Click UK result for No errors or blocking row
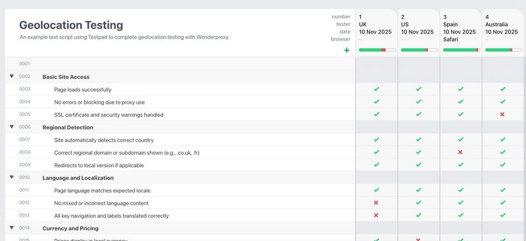Screen dimensions: 526x241 (x=376, y=102)
